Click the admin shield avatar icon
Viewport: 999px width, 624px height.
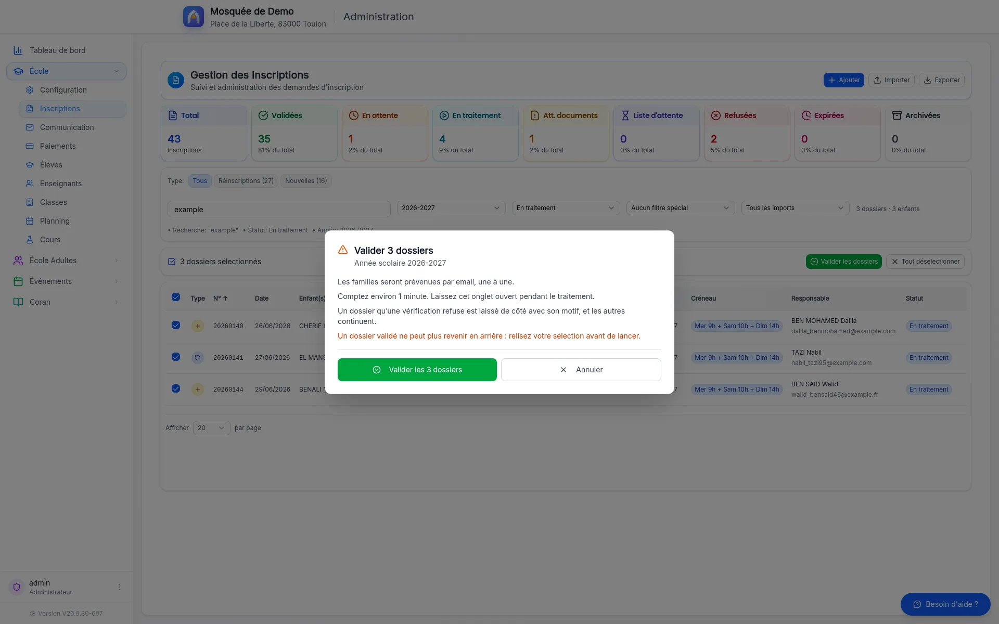pos(17,587)
